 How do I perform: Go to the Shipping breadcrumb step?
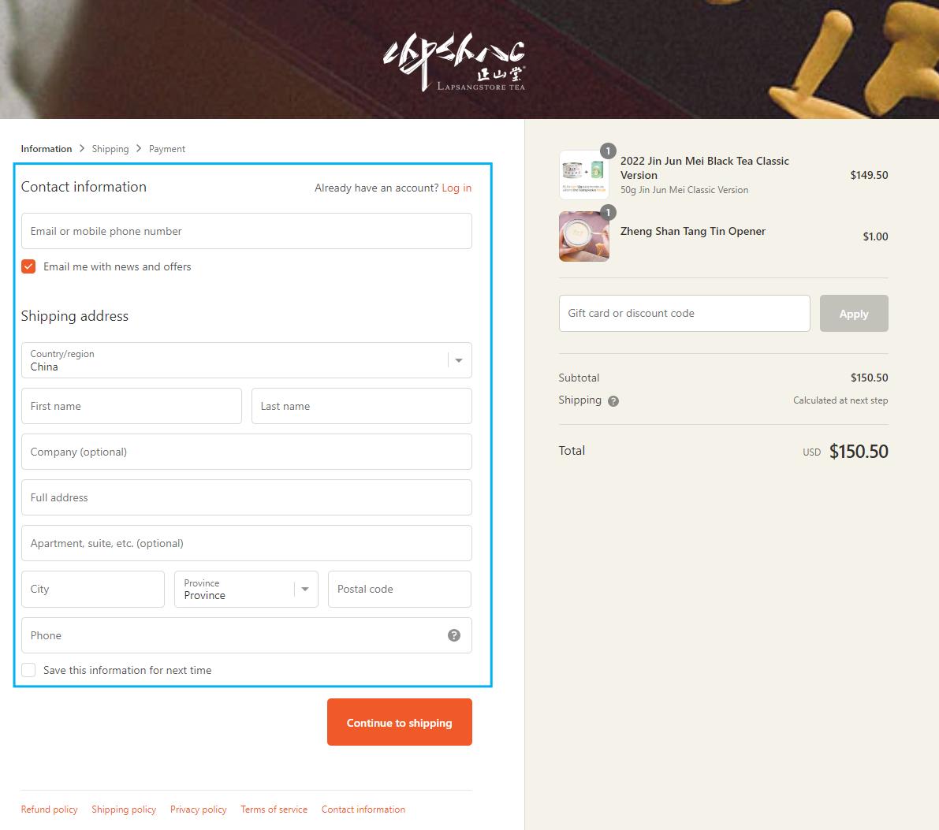click(110, 149)
